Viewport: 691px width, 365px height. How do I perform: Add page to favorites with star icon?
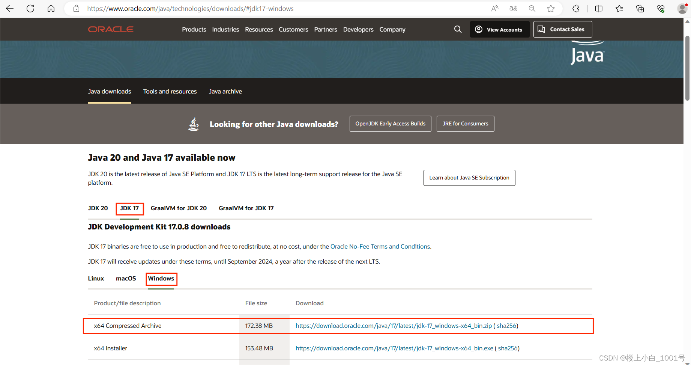coord(551,8)
